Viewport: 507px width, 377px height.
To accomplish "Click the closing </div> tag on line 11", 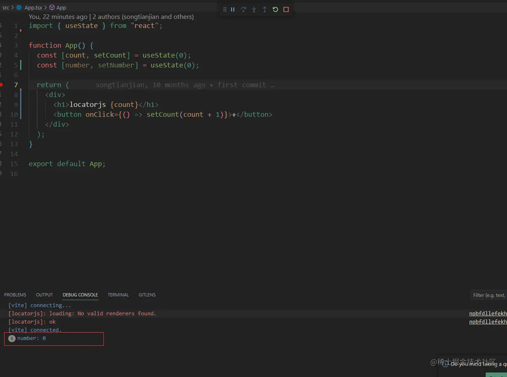I will [57, 124].
